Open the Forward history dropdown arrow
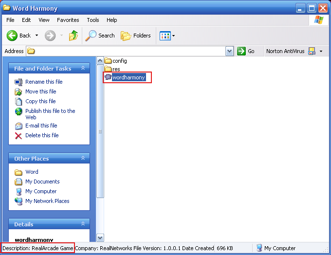The height and width of the screenshot is (255, 331). (x=62, y=36)
